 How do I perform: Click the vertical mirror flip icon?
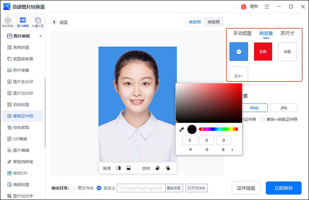[x=129, y=168]
